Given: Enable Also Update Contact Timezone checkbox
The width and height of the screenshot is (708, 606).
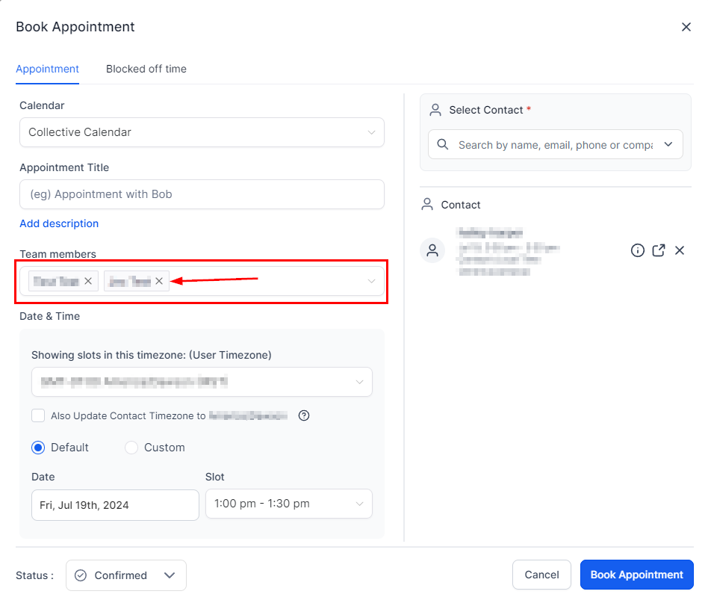Looking at the screenshot, I should [38, 415].
